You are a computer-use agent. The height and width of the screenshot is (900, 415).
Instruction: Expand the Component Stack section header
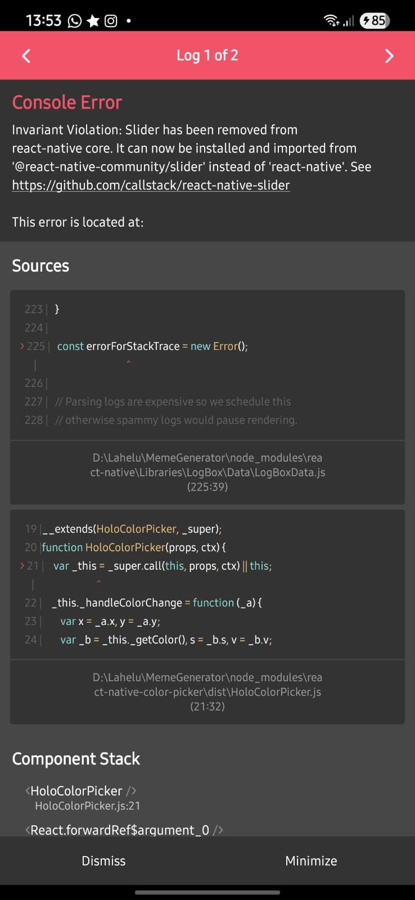coord(76,759)
